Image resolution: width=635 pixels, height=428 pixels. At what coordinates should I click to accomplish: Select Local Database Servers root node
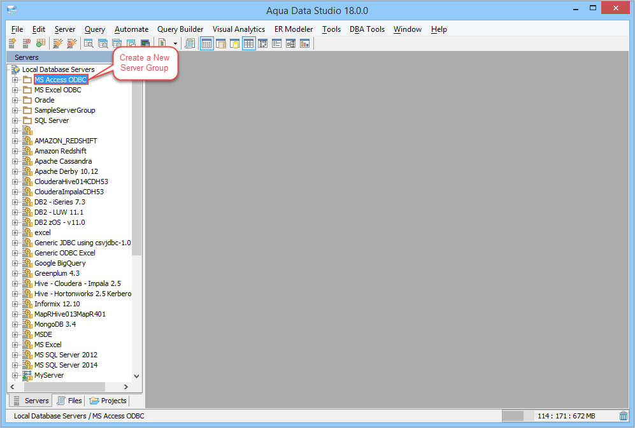click(59, 69)
